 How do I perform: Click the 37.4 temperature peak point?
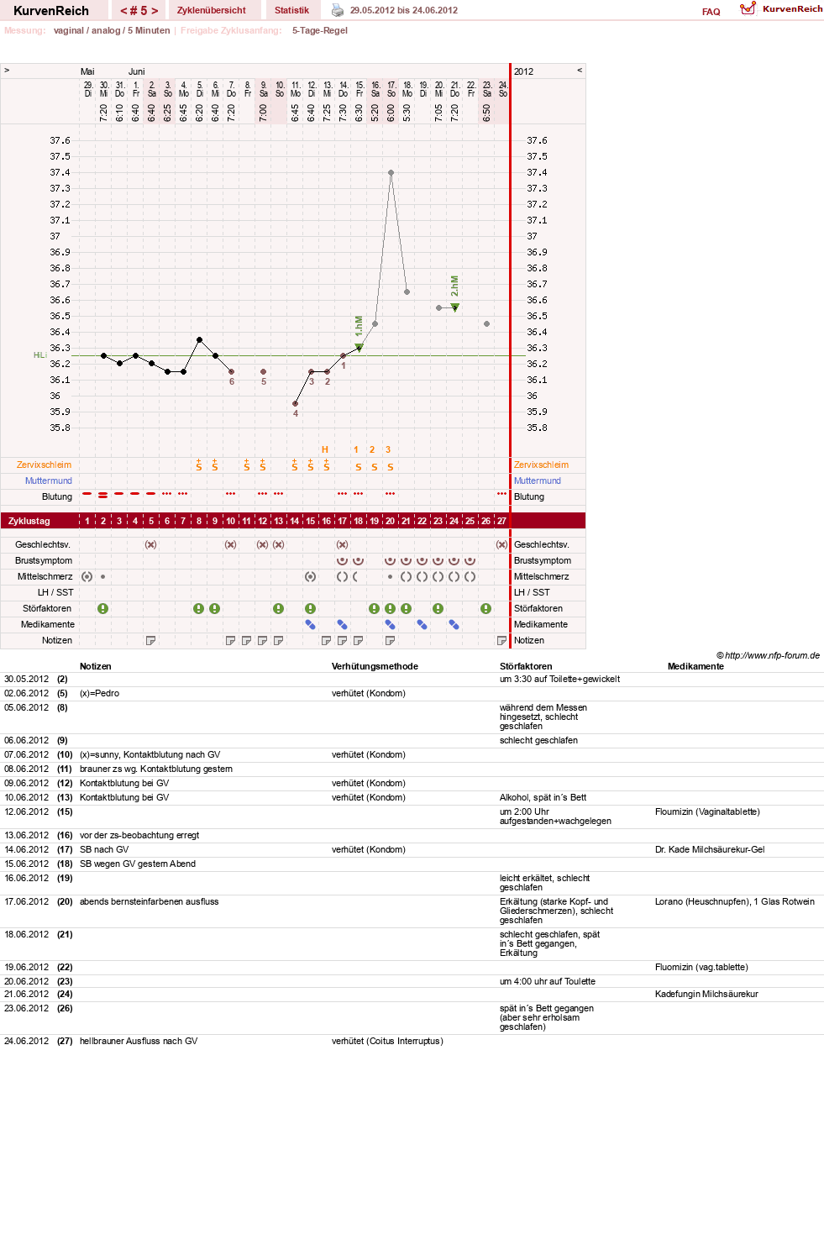click(x=391, y=172)
